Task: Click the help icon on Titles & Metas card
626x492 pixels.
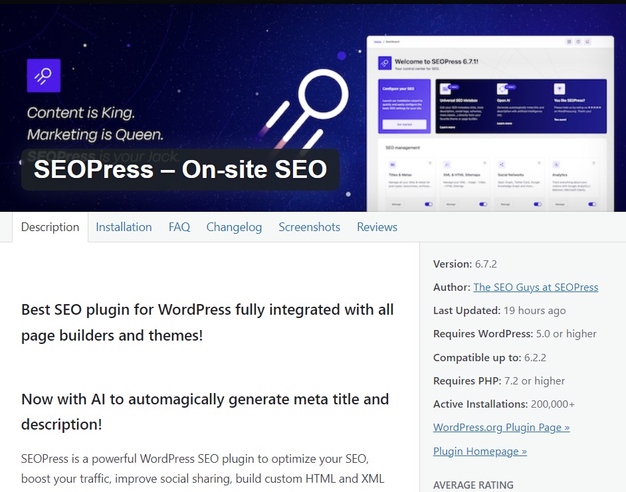Action: coord(430,163)
